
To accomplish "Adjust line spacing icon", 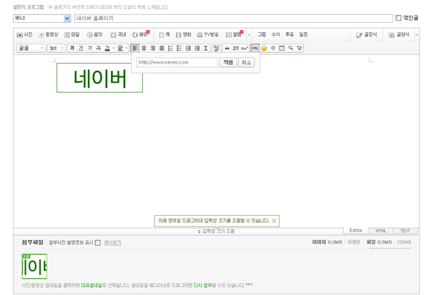I will 206,48.
